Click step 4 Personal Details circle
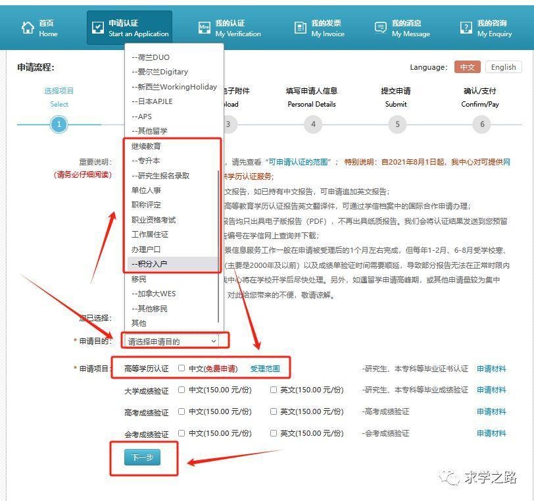534x501 pixels. (x=313, y=124)
